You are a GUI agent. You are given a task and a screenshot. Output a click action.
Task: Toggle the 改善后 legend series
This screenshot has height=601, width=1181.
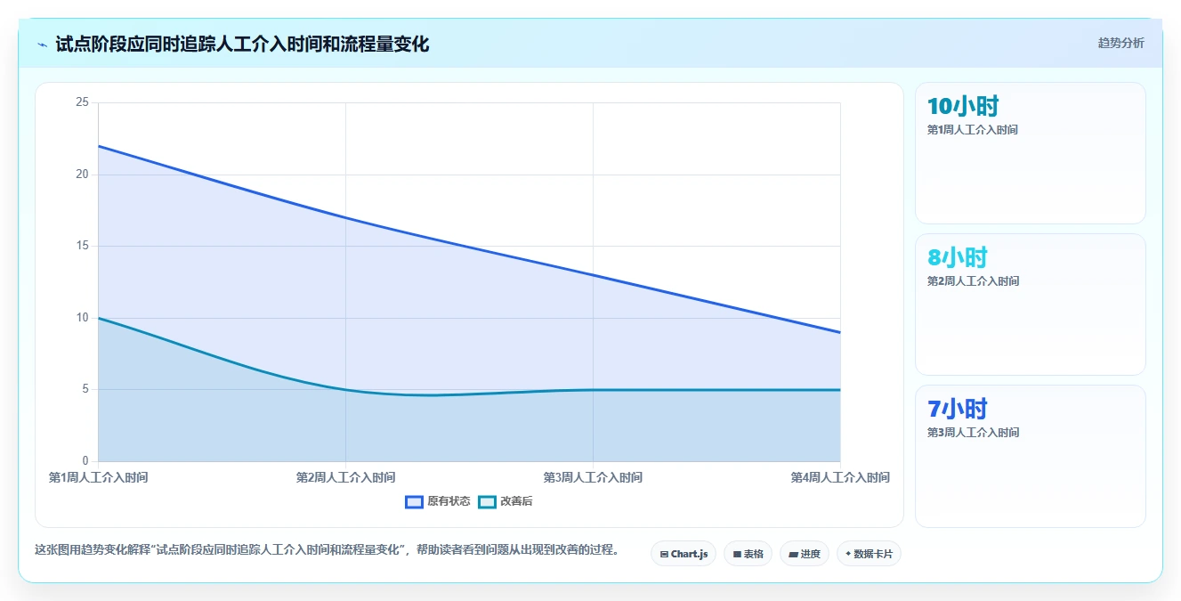pyautogui.click(x=505, y=501)
